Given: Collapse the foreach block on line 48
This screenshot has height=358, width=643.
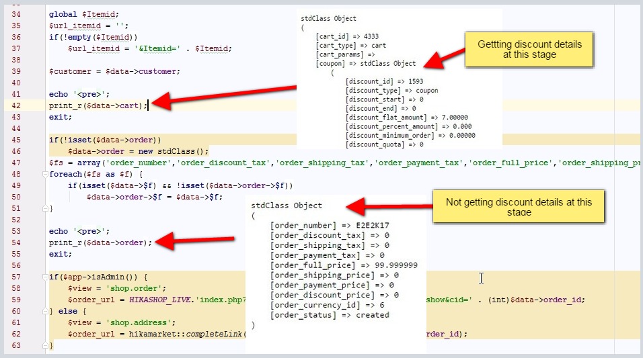Looking at the screenshot, I should [45, 175].
